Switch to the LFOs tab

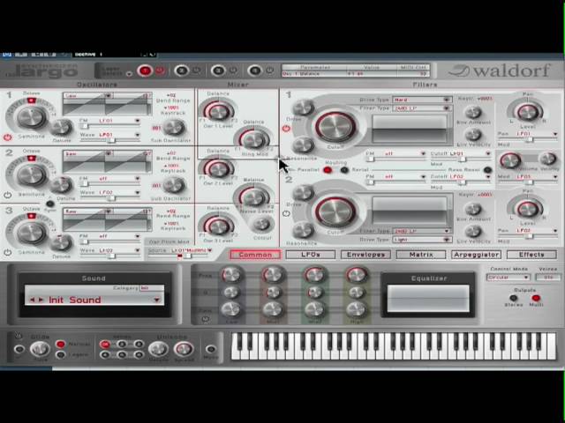point(311,255)
